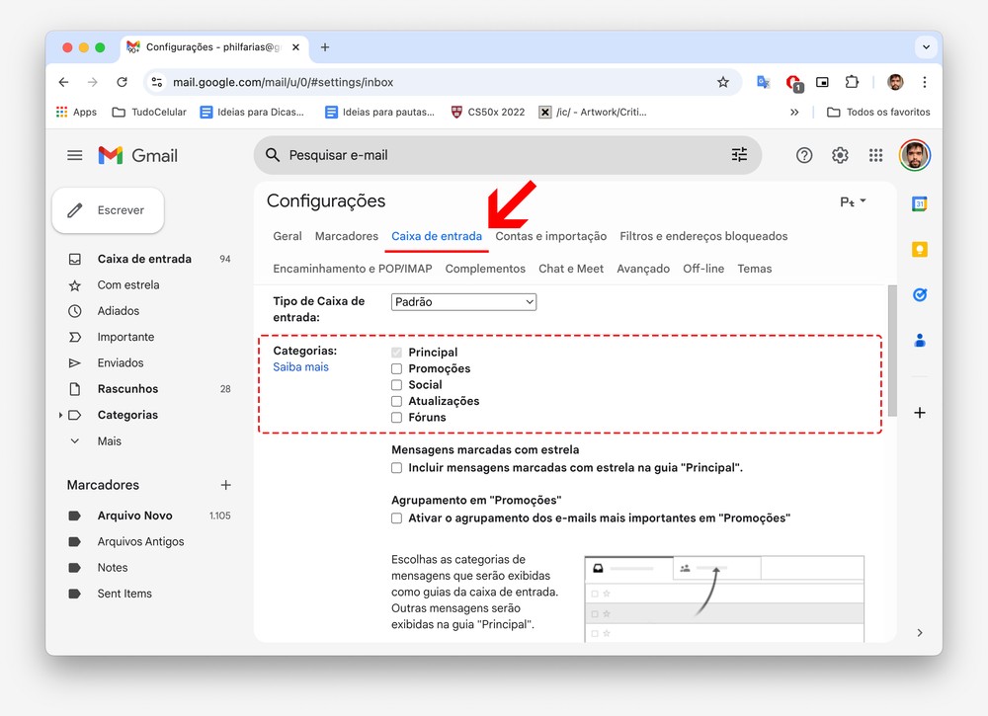Viewport: 988px width, 716px height.
Task: Click the Pesquisar e-mail search field
Action: point(494,155)
